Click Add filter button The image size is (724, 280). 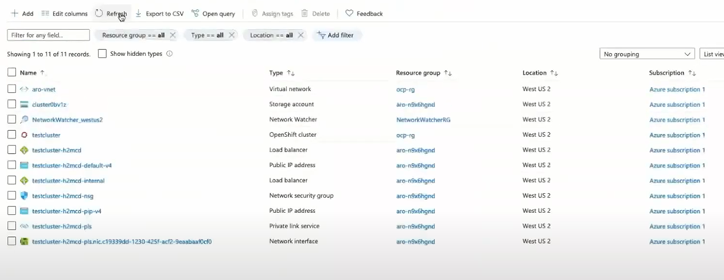(337, 35)
